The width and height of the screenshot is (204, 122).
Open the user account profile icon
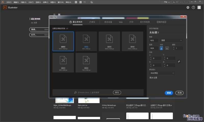(199, 7)
